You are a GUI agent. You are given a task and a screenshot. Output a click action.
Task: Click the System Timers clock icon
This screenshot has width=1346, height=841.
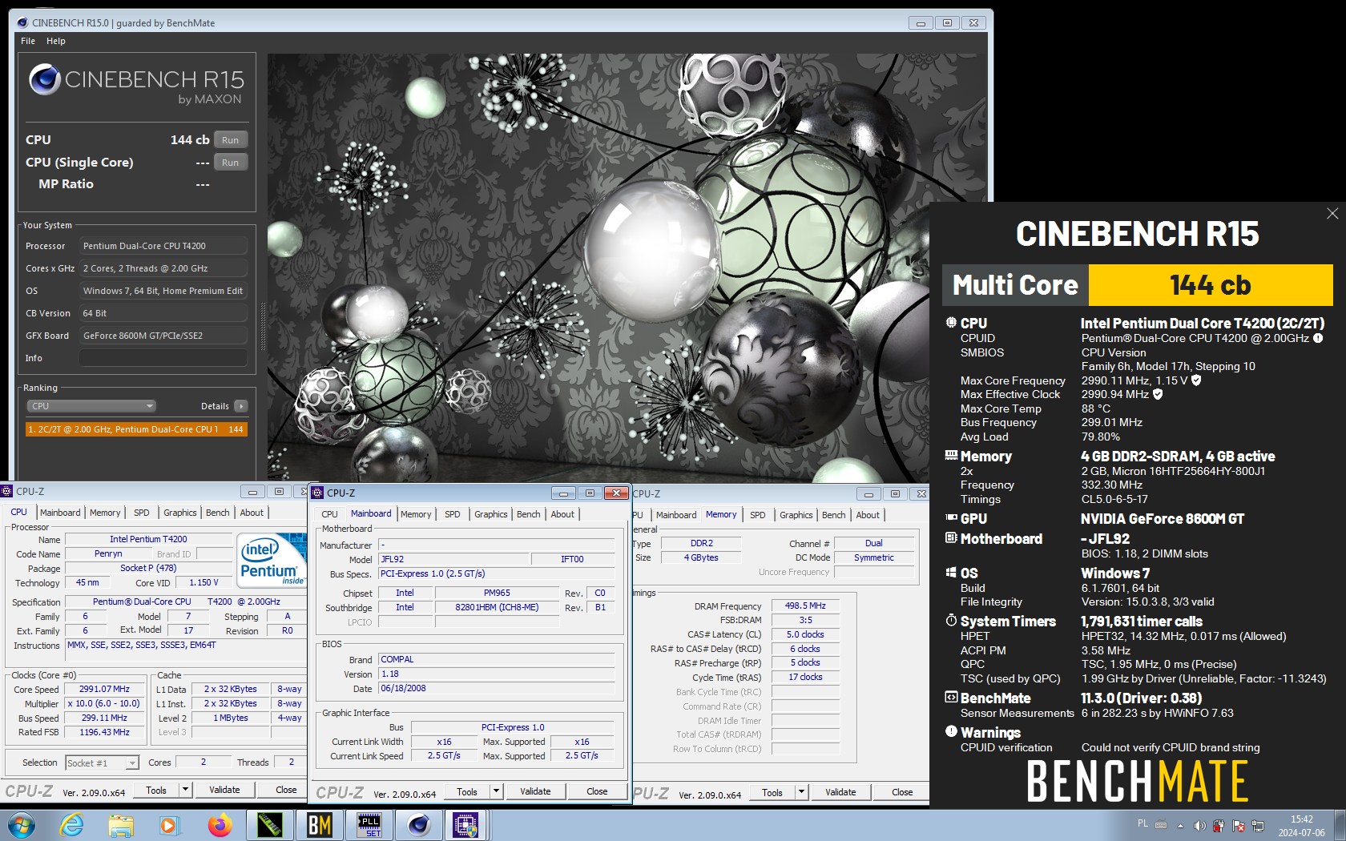pyautogui.click(x=951, y=621)
